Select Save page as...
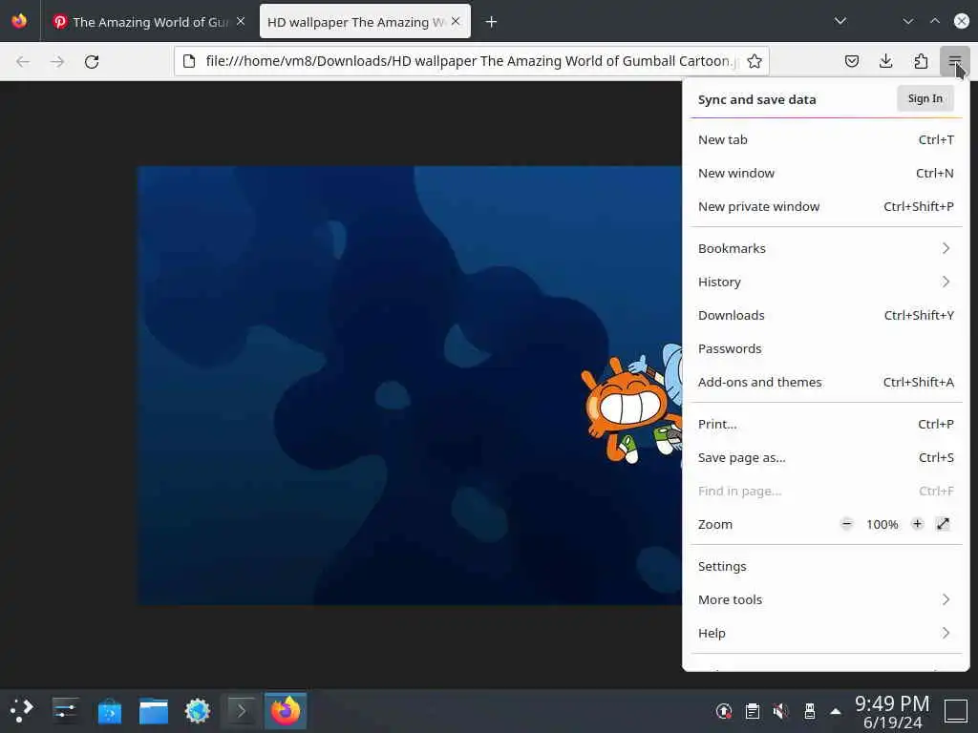The width and height of the screenshot is (978, 733). (x=826, y=457)
